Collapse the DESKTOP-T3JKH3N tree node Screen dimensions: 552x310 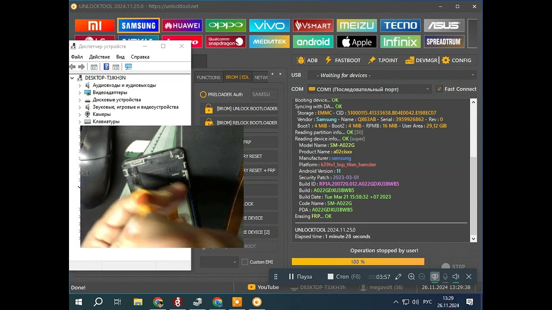click(72, 78)
